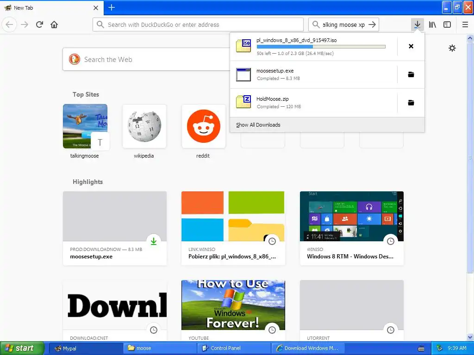Open the Windows Start menu
The image size is (474, 355).
22,348
